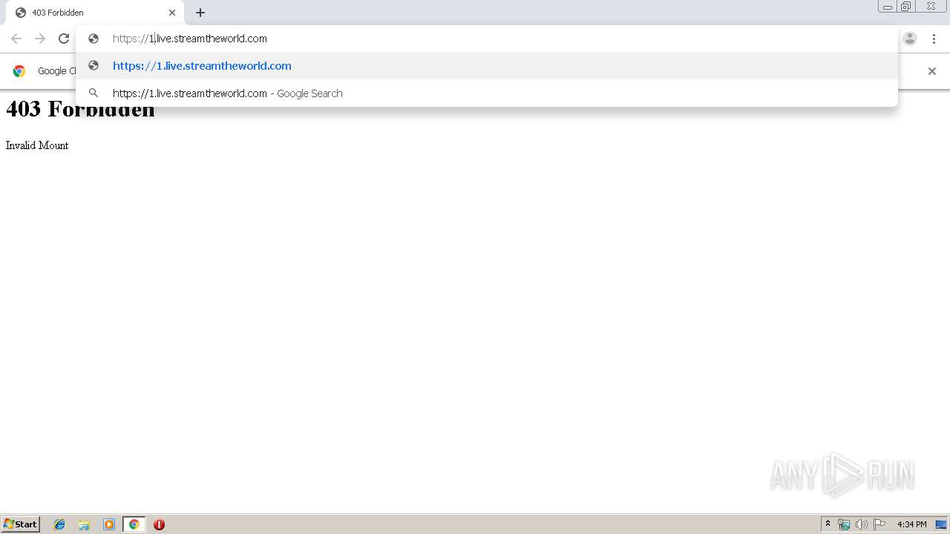Open the Windows Start menu
Image resolution: width=950 pixels, height=534 pixels.
21,524
